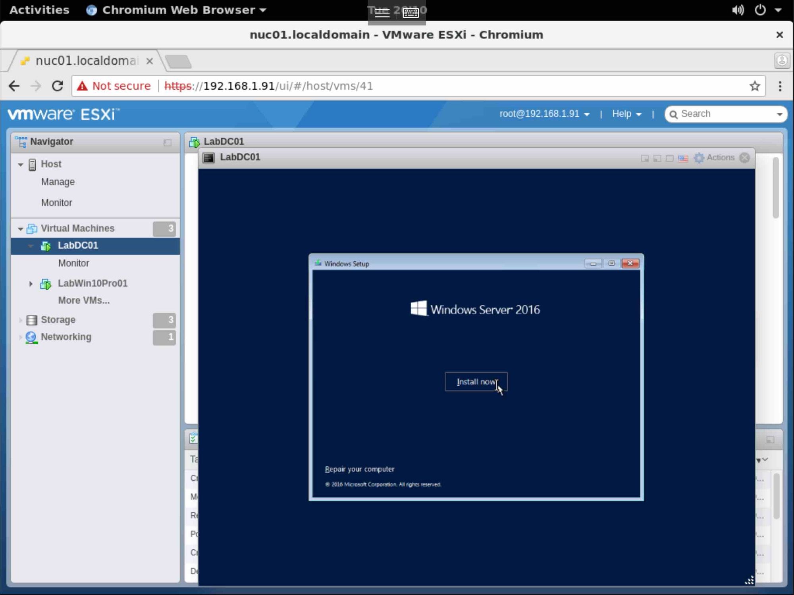Click the first console size icon
The width and height of the screenshot is (794, 595).
(645, 158)
